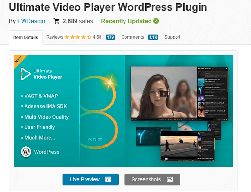Click the shopping cart sales icon
Image resolution: width=251 pixels, height=192 pixels.
[x=57, y=21]
